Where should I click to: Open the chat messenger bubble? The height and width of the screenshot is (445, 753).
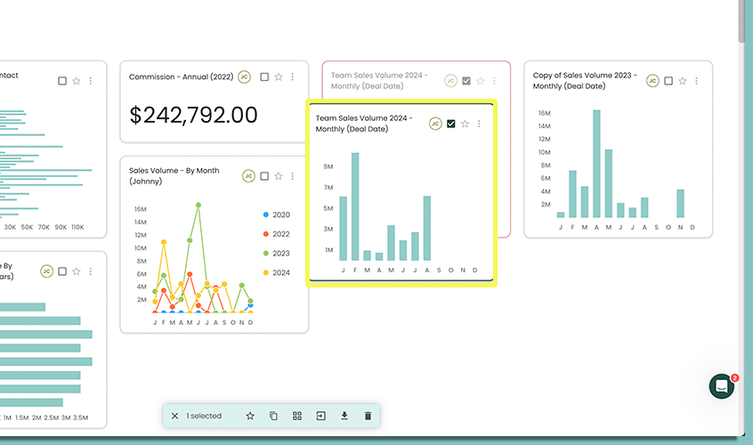722,385
